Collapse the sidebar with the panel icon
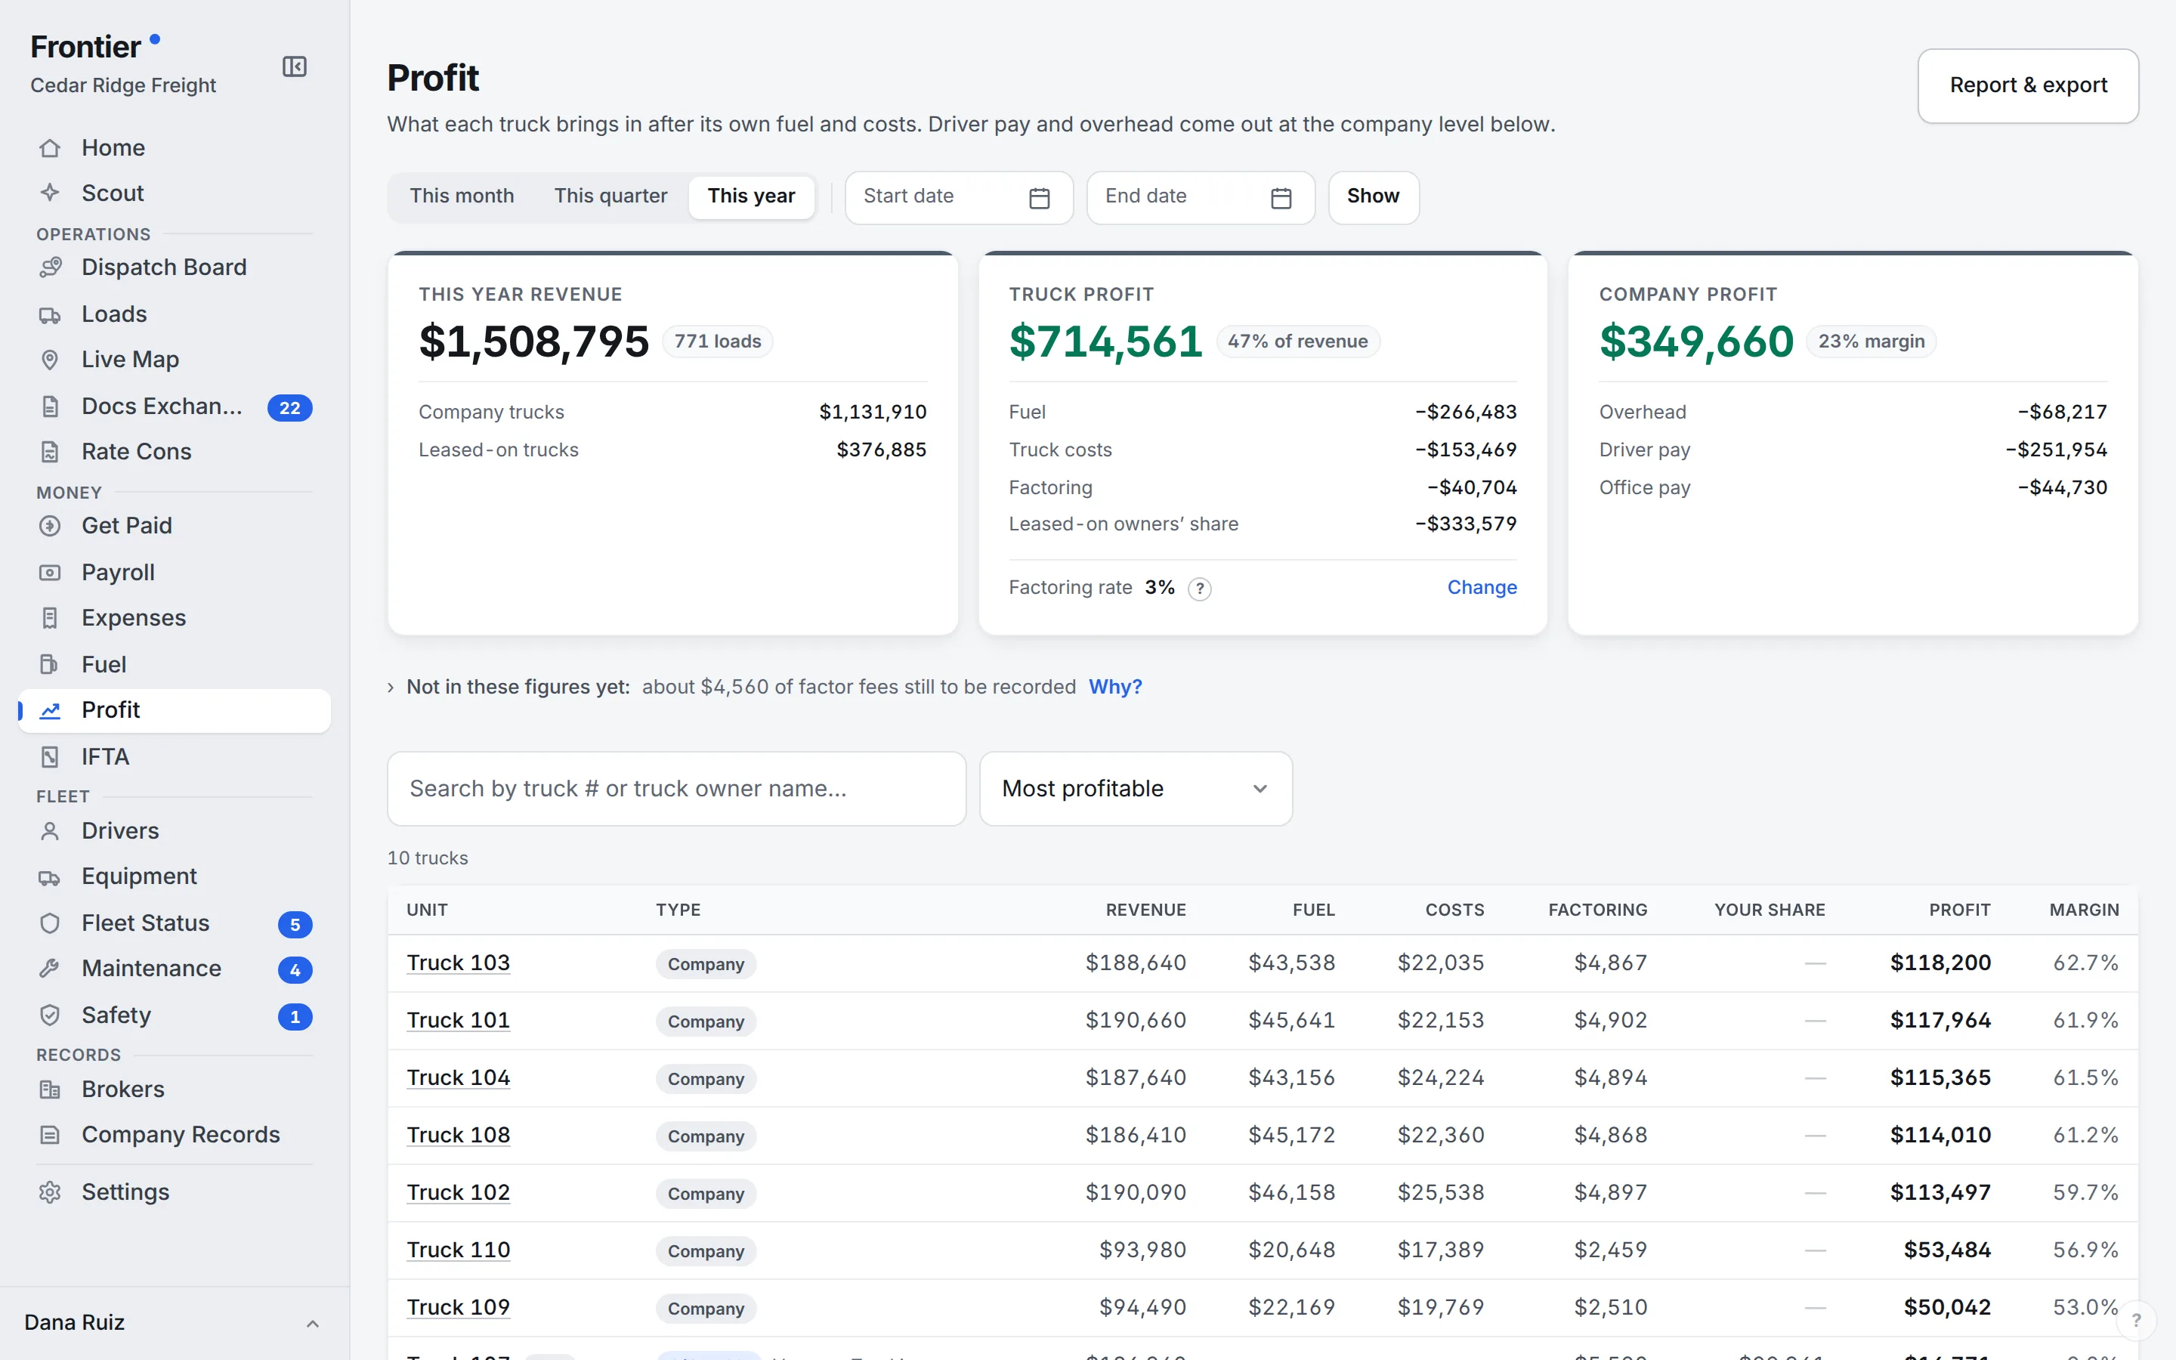Image resolution: width=2176 pixels, height=1360 pixels. [294, 66]
